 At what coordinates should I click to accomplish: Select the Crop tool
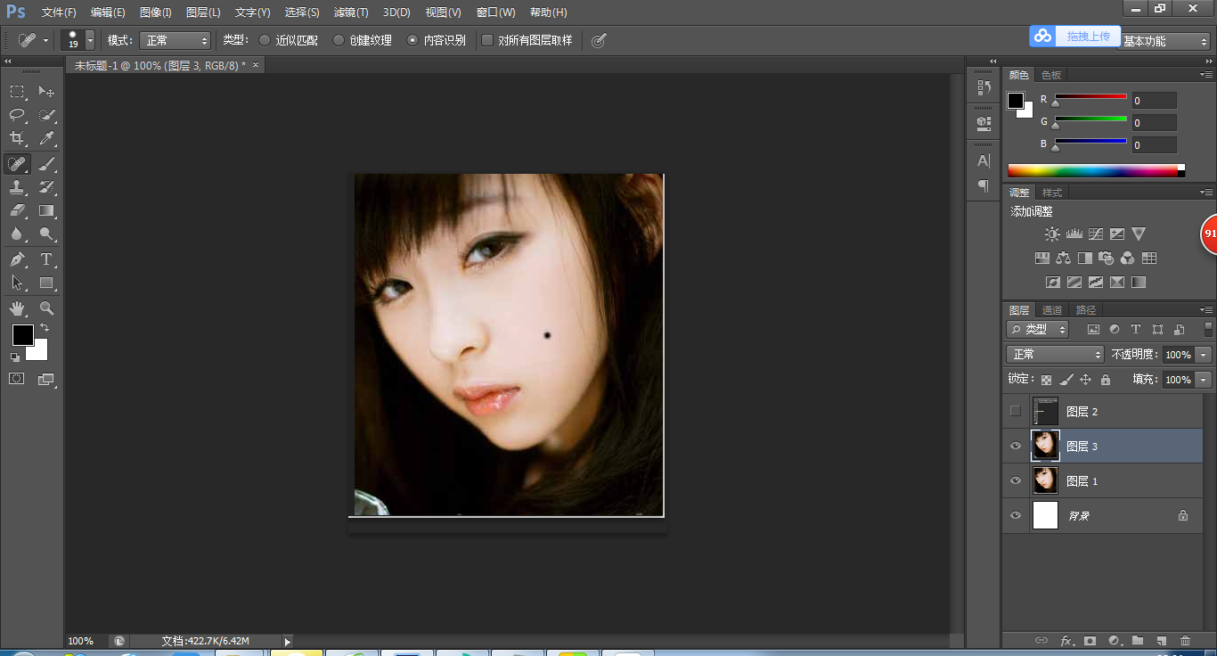[x=17, y=138]
